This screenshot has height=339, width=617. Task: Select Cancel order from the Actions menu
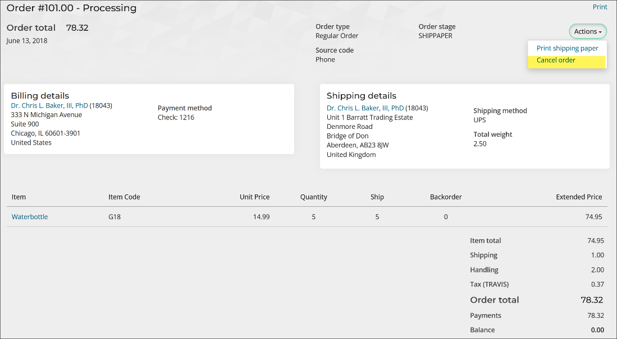[x=555, y=60]
